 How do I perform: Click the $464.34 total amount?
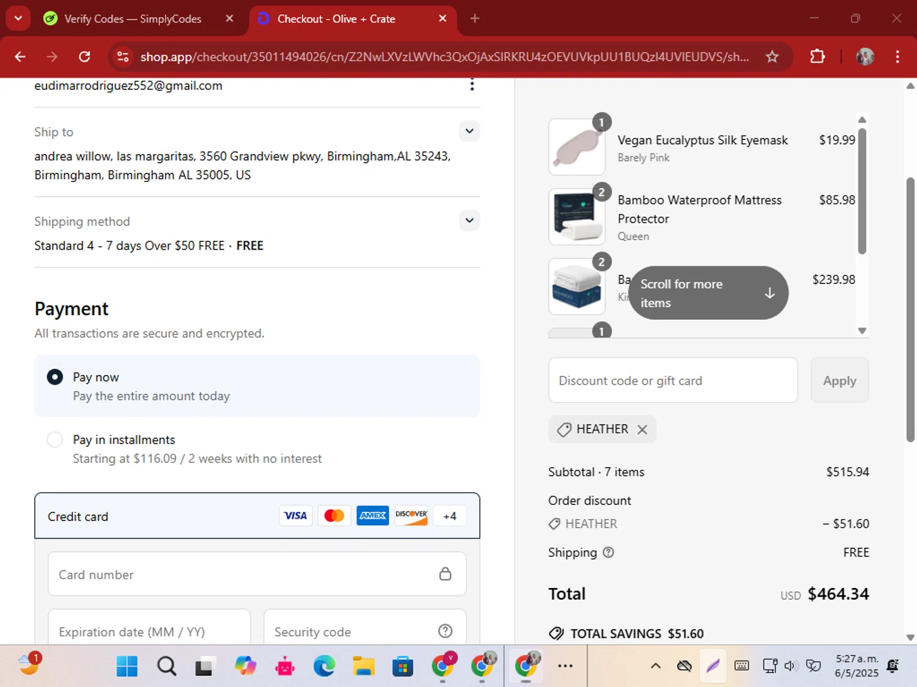click(x=838, y=594)
